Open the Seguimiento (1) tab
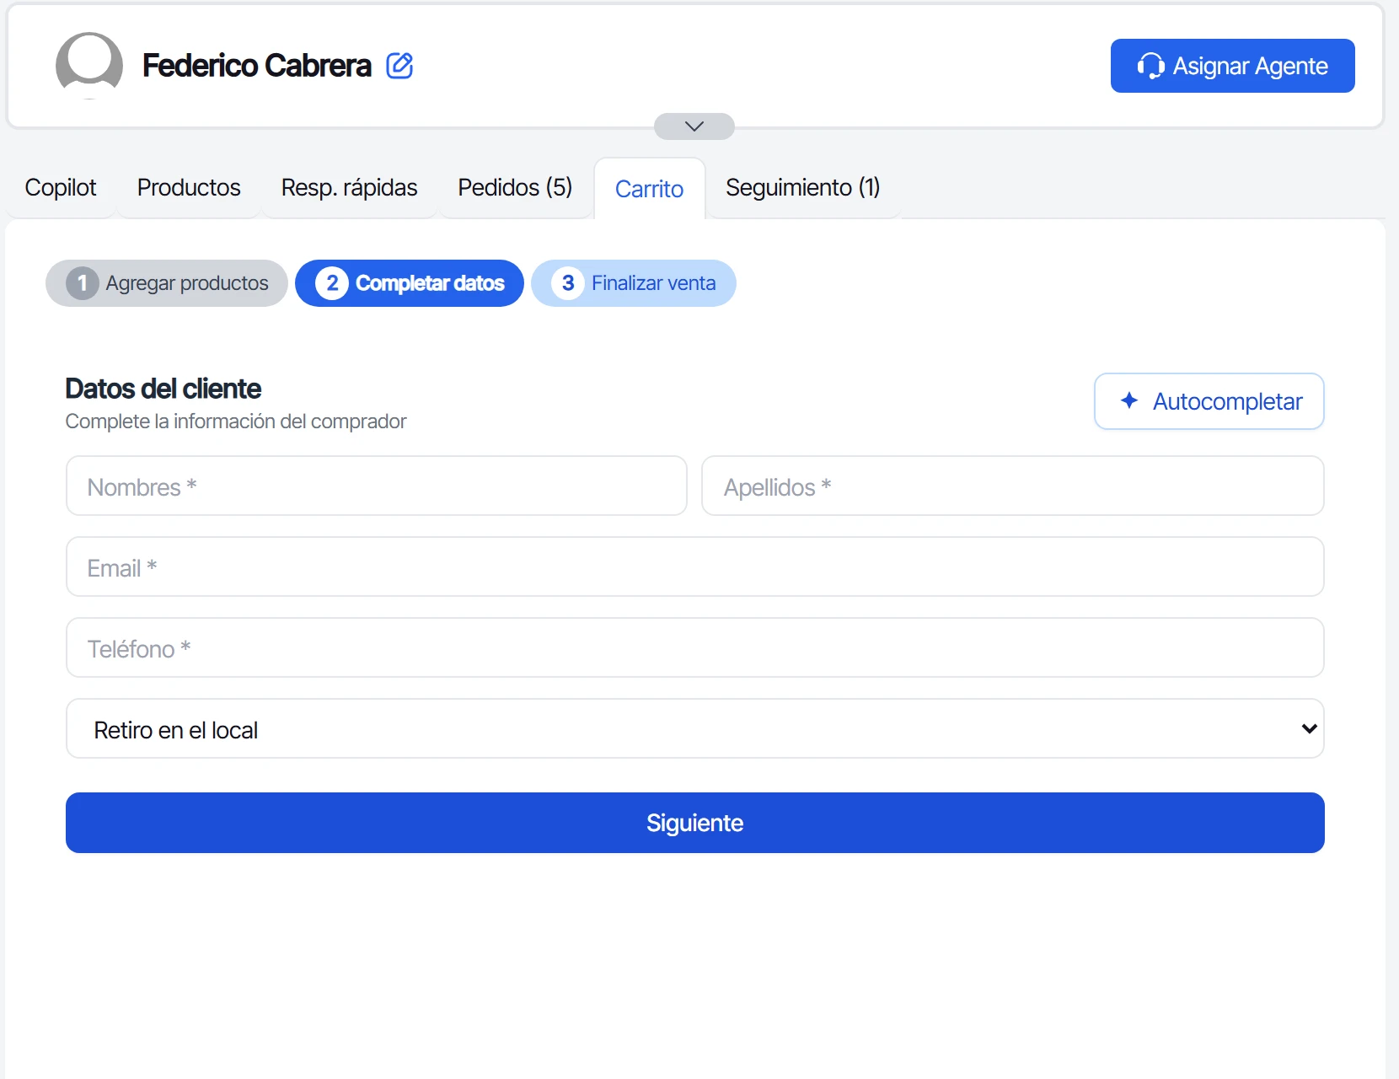1399x1079 pixels. [x=803, y=187]
